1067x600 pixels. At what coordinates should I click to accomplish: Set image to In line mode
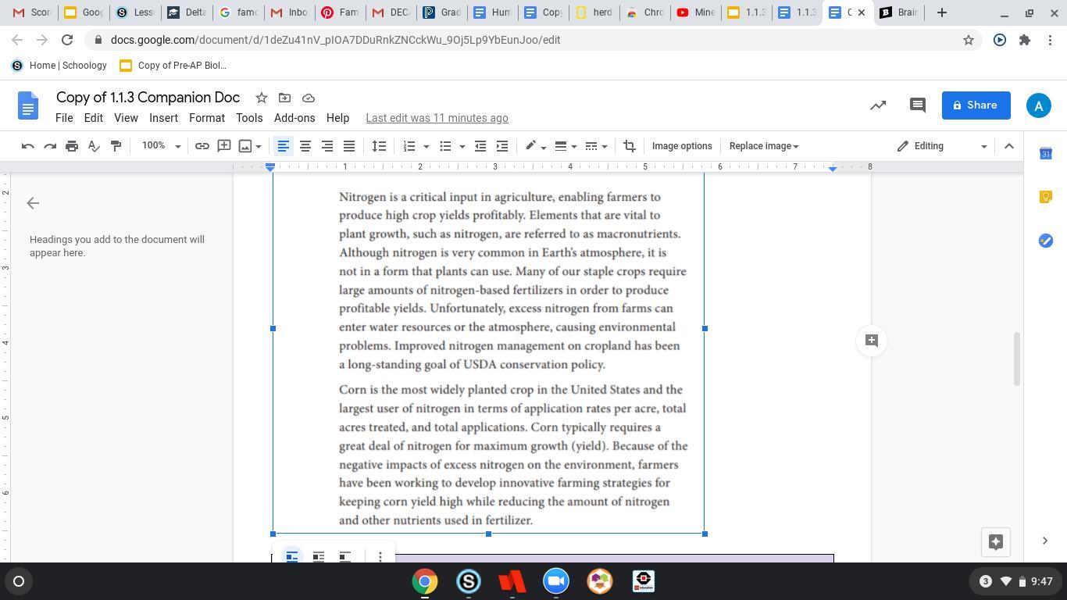pos(291,556)
